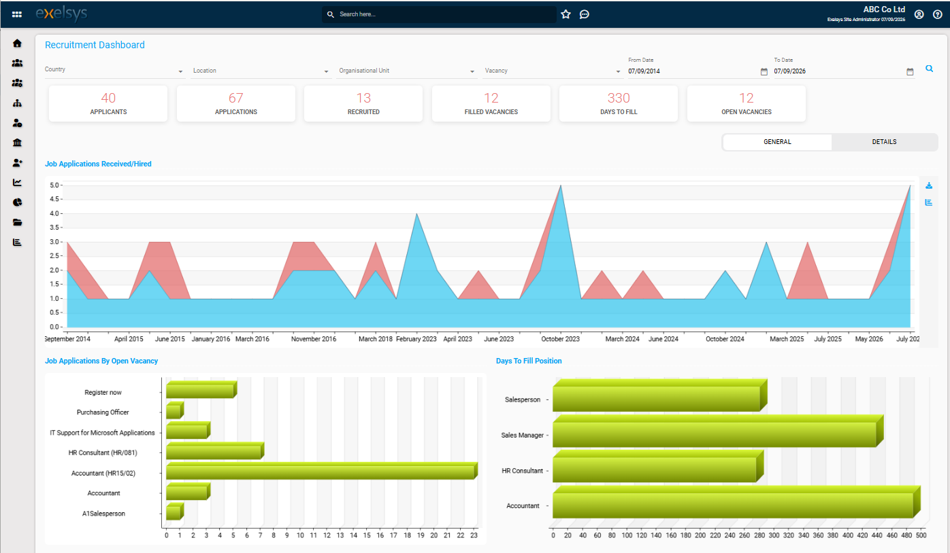
Task: Open the open-folder sidebar icon
Action: pos(17,222)
